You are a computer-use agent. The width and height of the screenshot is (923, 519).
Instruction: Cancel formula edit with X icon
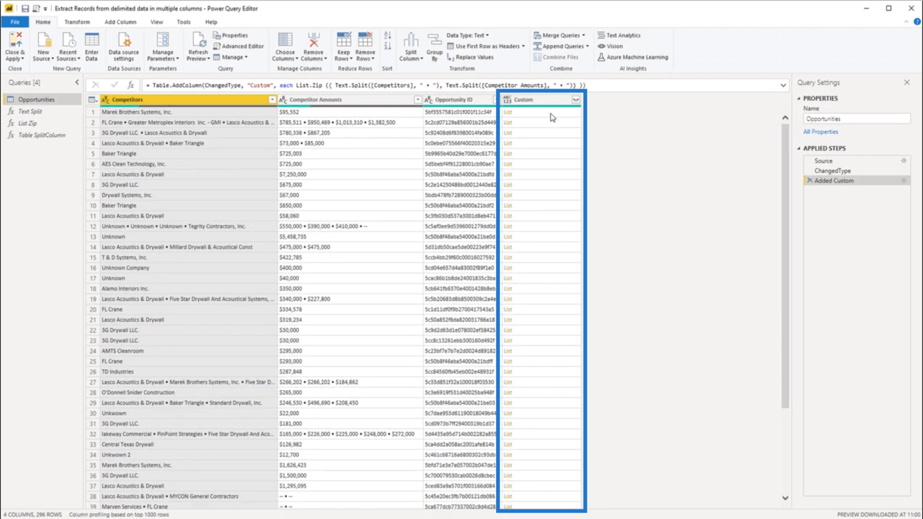[96, 85]
